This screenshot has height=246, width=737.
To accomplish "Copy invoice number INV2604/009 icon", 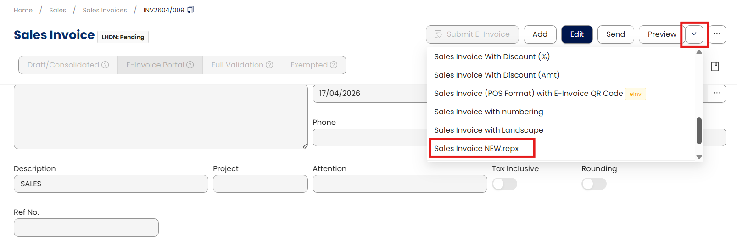I will (x=190, y=10).
